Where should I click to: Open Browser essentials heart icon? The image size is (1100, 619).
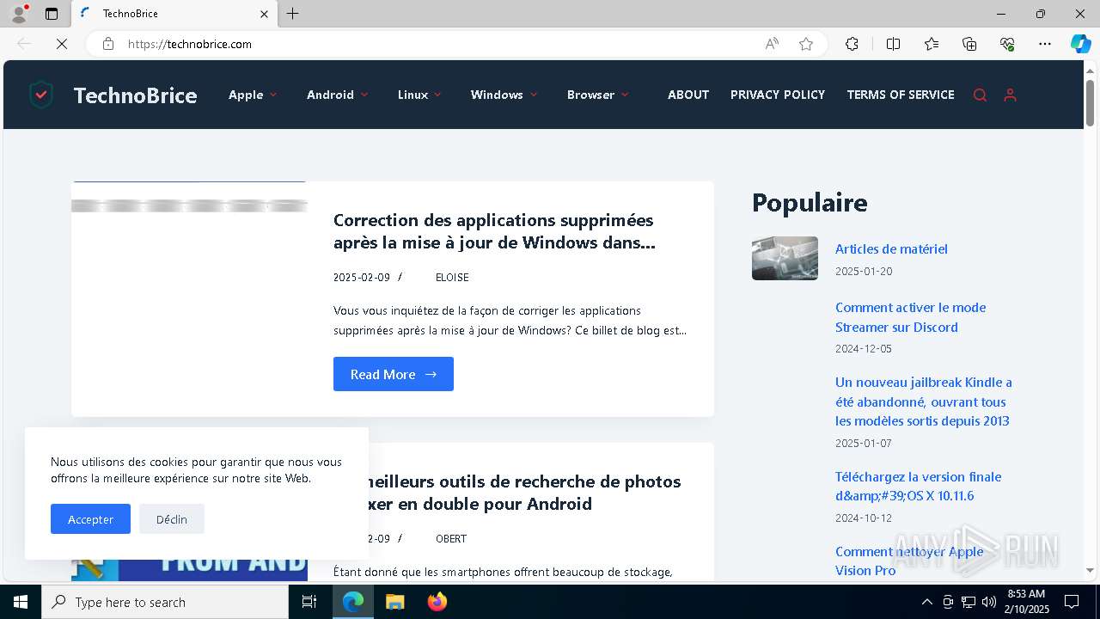1007,44
